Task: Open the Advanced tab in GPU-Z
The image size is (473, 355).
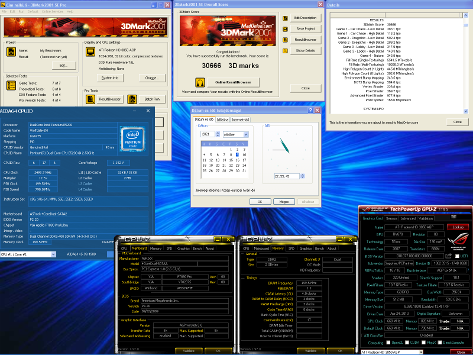Action: coord(408,218)
